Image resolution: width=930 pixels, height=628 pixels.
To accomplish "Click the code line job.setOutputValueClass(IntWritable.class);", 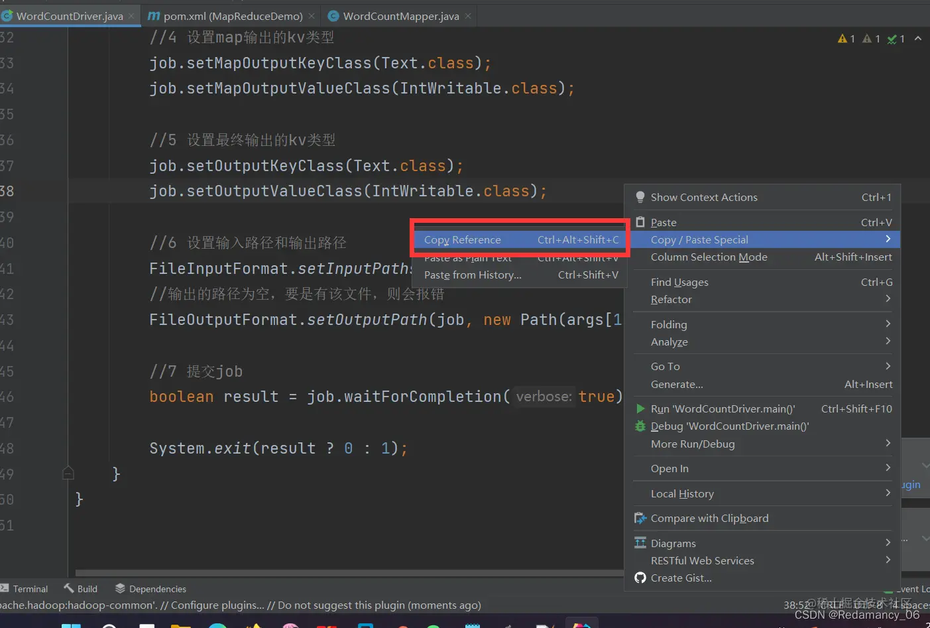I will click(x=348, y=191).
